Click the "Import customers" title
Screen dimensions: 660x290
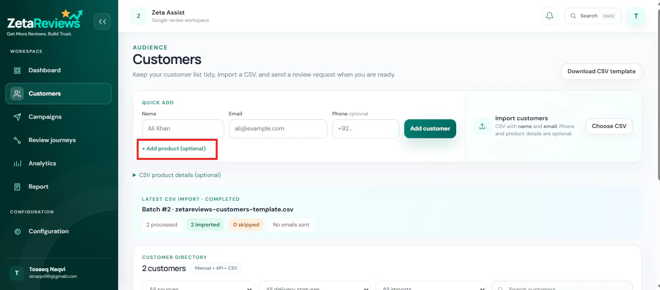click(x=521, y=118)
